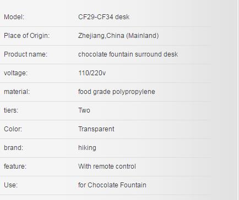Click the Use label
Viewport: 239px width, 200px height.
11,185
